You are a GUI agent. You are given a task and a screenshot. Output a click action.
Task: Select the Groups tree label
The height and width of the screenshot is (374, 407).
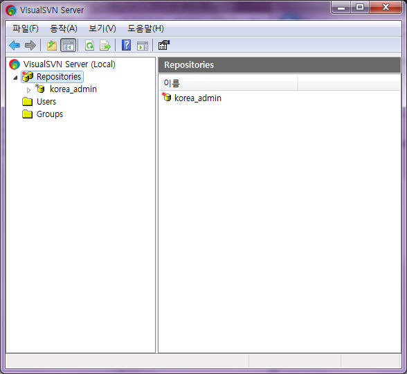click(x=50, y=114)
